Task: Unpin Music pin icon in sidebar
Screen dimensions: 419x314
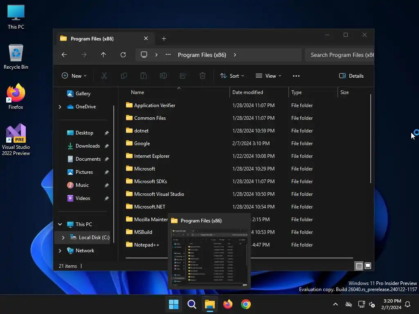Action: (107, 185)
